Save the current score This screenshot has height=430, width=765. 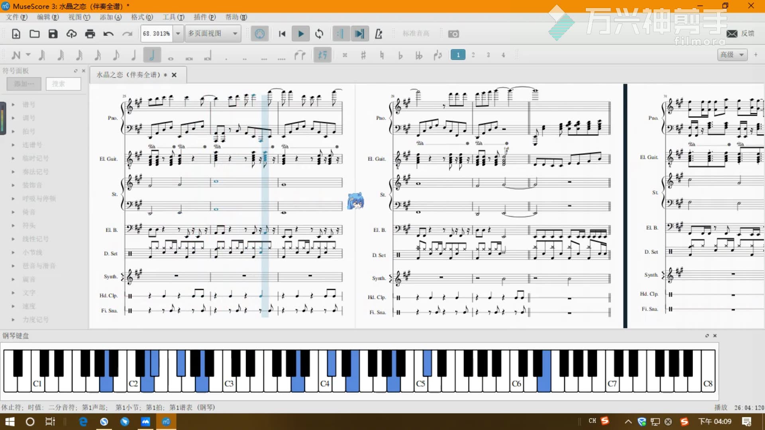click(x=53, y=34)
